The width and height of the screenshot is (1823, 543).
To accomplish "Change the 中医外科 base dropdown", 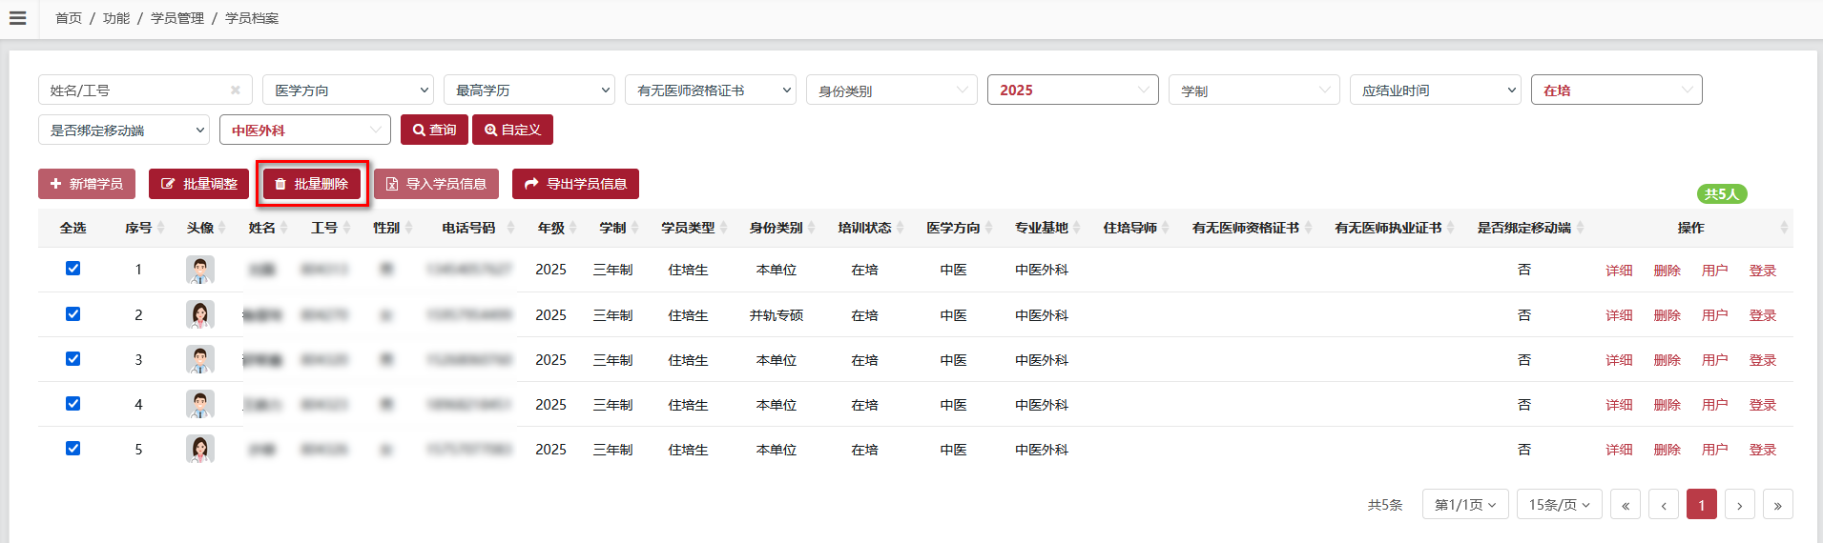I will (x=305, y=130).
